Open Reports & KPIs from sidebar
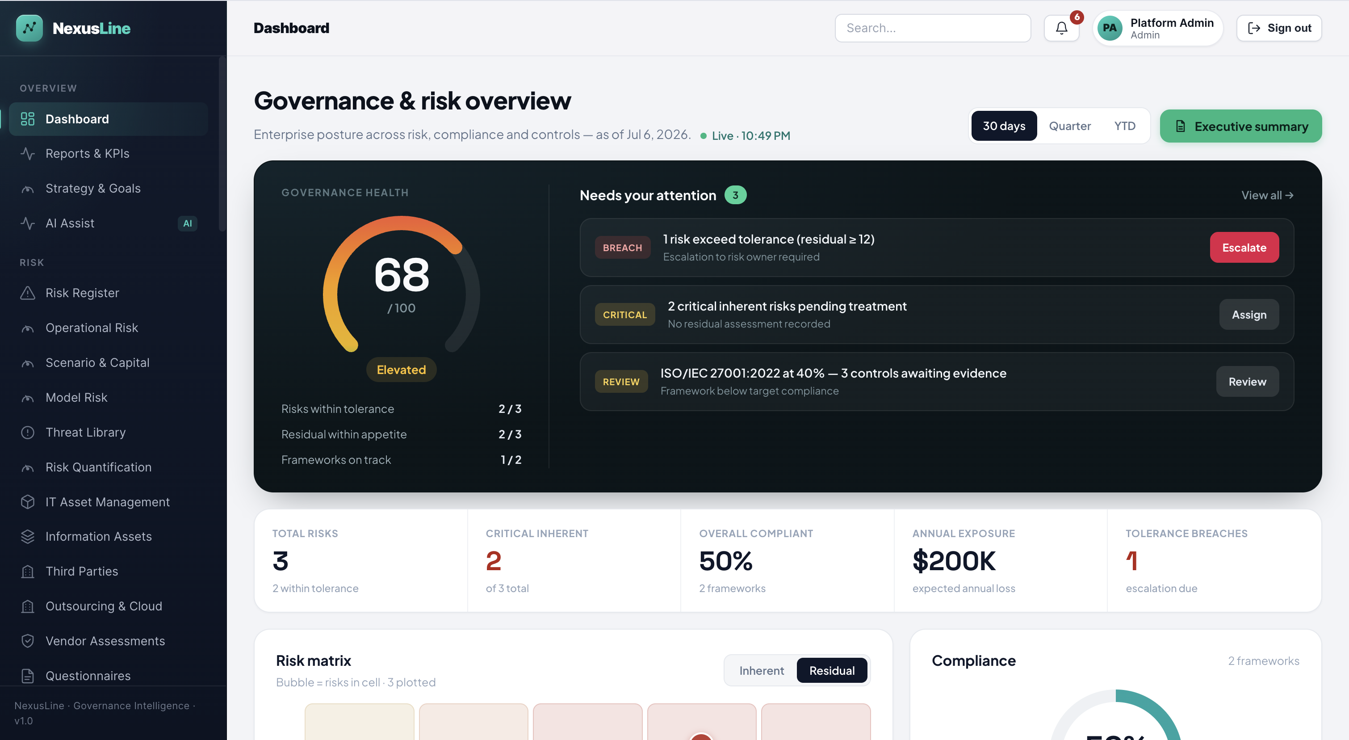Screen dimensions: 1349x740 109,153
